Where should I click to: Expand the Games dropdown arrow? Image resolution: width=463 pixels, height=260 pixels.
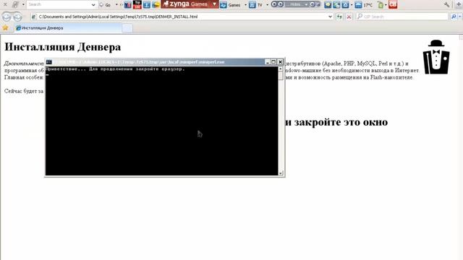[x=245, y=5]
